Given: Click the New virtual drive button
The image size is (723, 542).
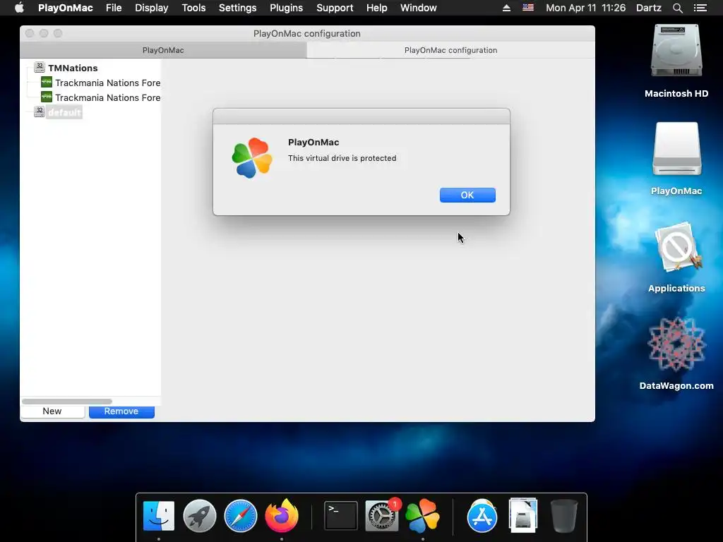Looking at the screenshot, I should 52,411.
